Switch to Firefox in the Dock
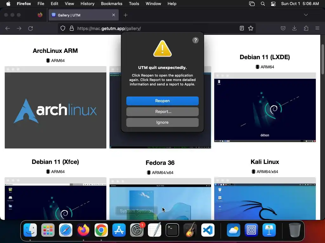The width and height of the screenshot is (325, 243). coord(83,230)
